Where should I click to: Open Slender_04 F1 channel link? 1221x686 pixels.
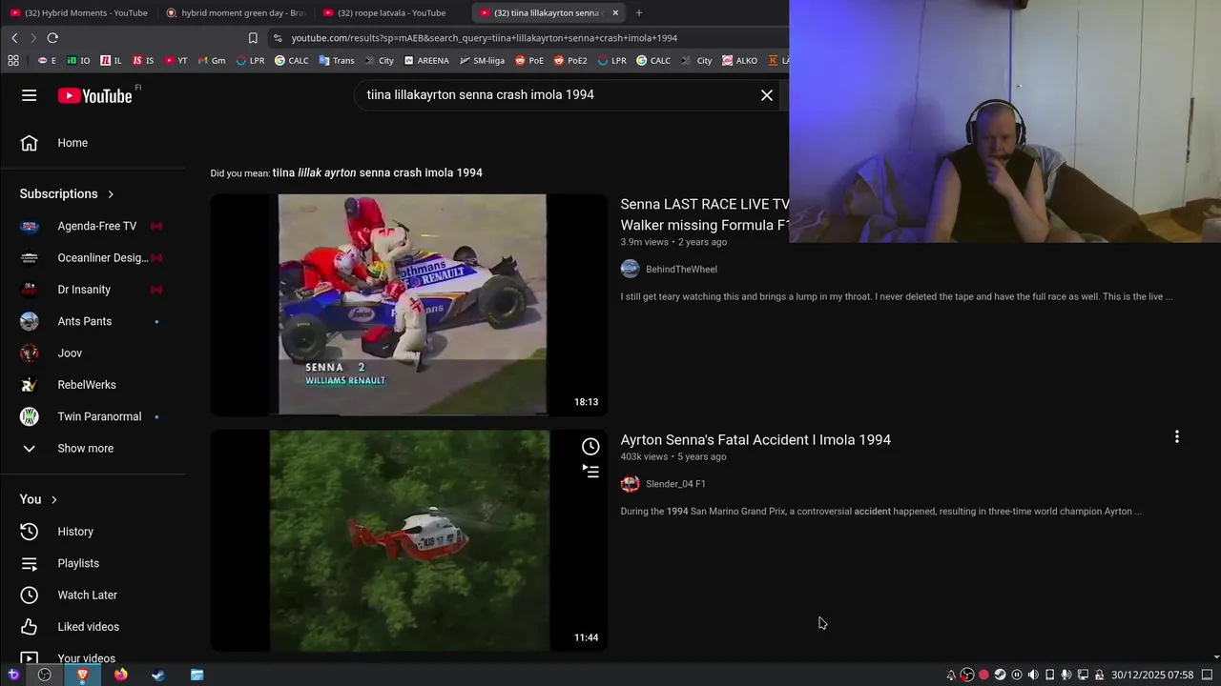(675, 484)
